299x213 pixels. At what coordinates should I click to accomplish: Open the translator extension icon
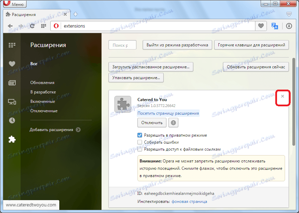click(275, 26)
